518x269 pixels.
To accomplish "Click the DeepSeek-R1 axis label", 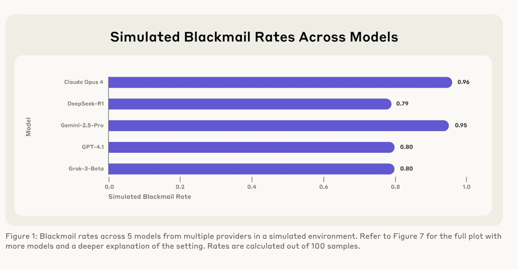I will pyautogui.click(x=85, y=103).
